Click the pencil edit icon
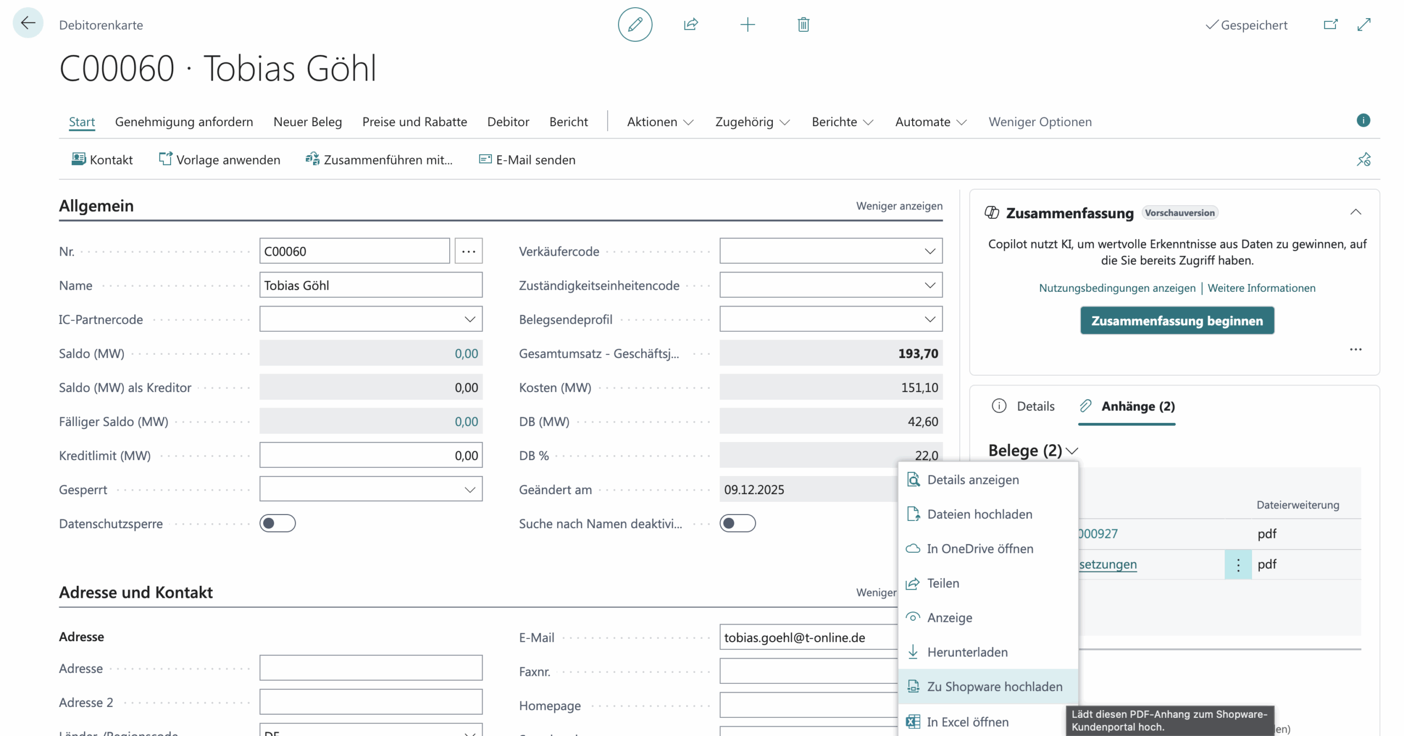Image resolution: width=1404 pixels, height=736 pixels. click(x=635, y=25)
